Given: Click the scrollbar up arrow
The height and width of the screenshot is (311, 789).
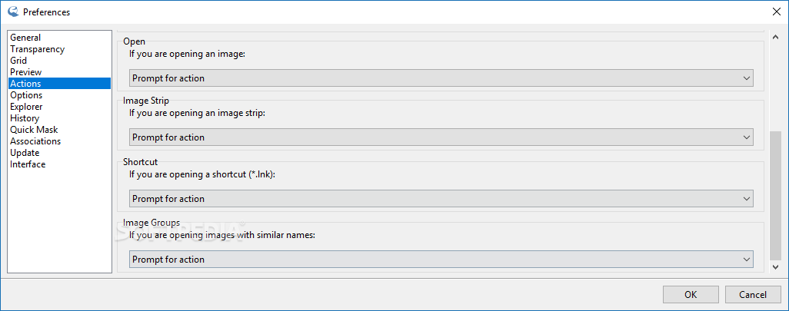Looking at the screenshot, I should click(x=775, y=37).
